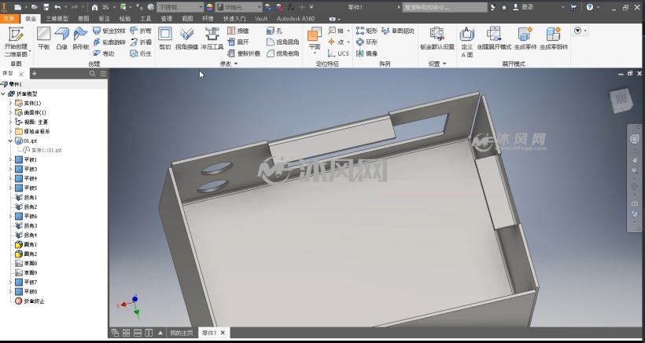Screen dimensions: 645x343
Task: Open the fx parameters dialog
Action: click(290, 7)
